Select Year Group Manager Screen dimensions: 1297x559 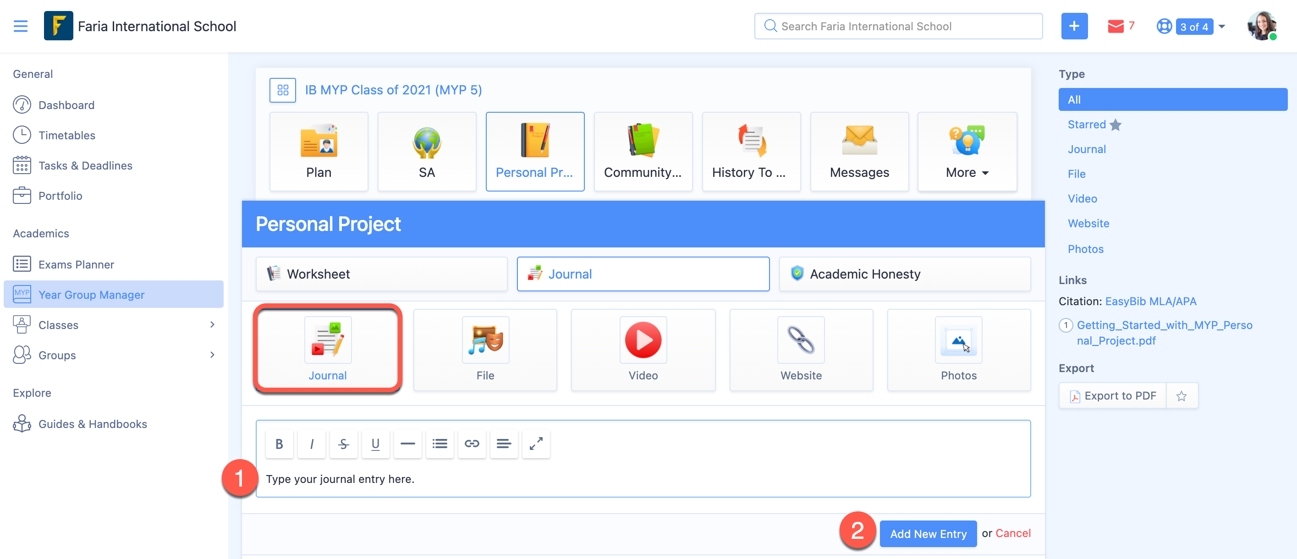113,294
